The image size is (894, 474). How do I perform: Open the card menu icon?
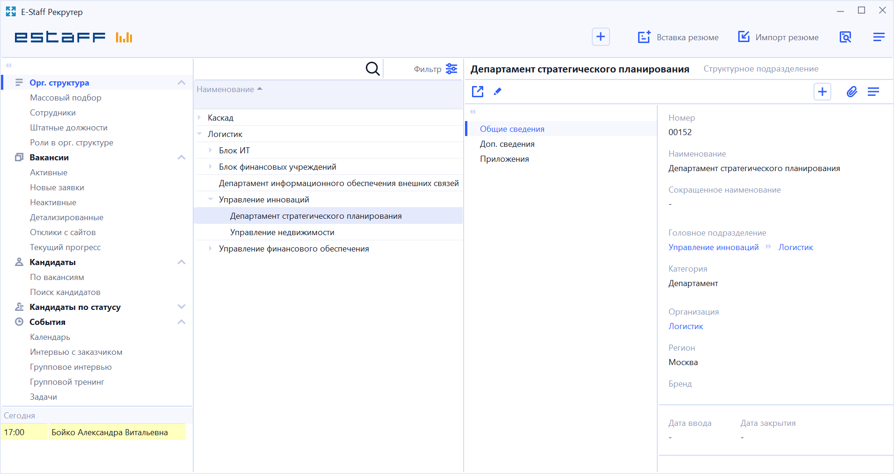873,92
